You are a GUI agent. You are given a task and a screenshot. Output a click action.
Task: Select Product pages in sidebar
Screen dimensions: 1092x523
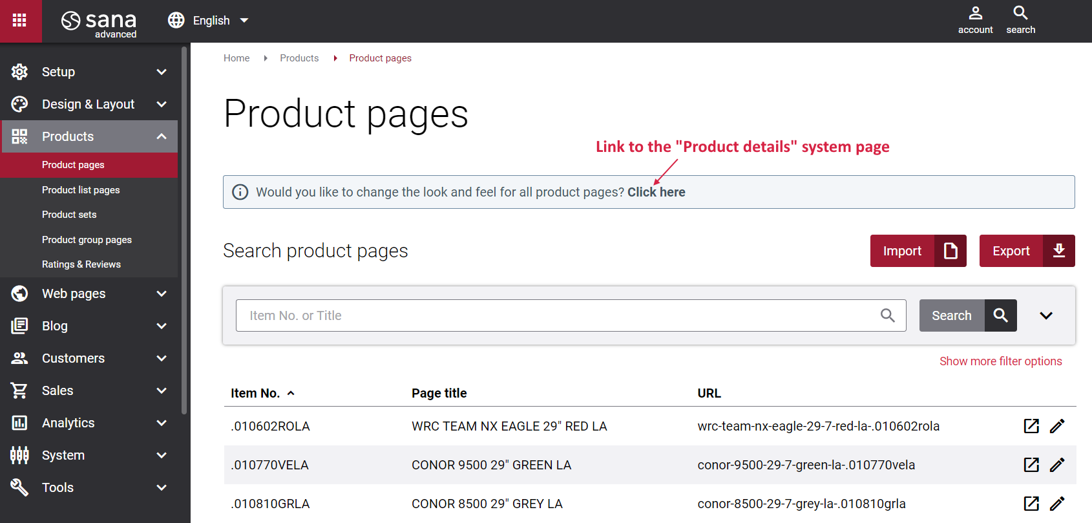pyautogui.click(x=89, y=165)
